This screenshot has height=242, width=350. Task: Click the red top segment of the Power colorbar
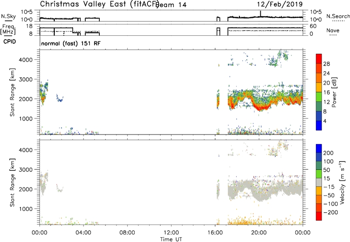click(319, 59)
